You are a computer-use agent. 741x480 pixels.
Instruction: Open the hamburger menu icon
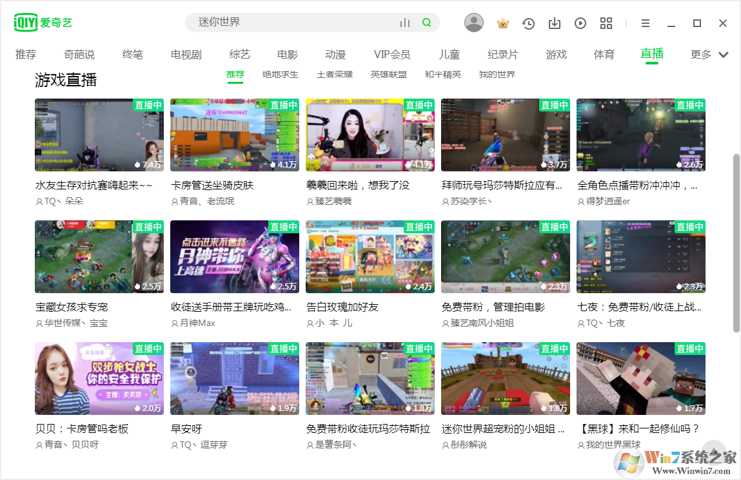(645, 23)
